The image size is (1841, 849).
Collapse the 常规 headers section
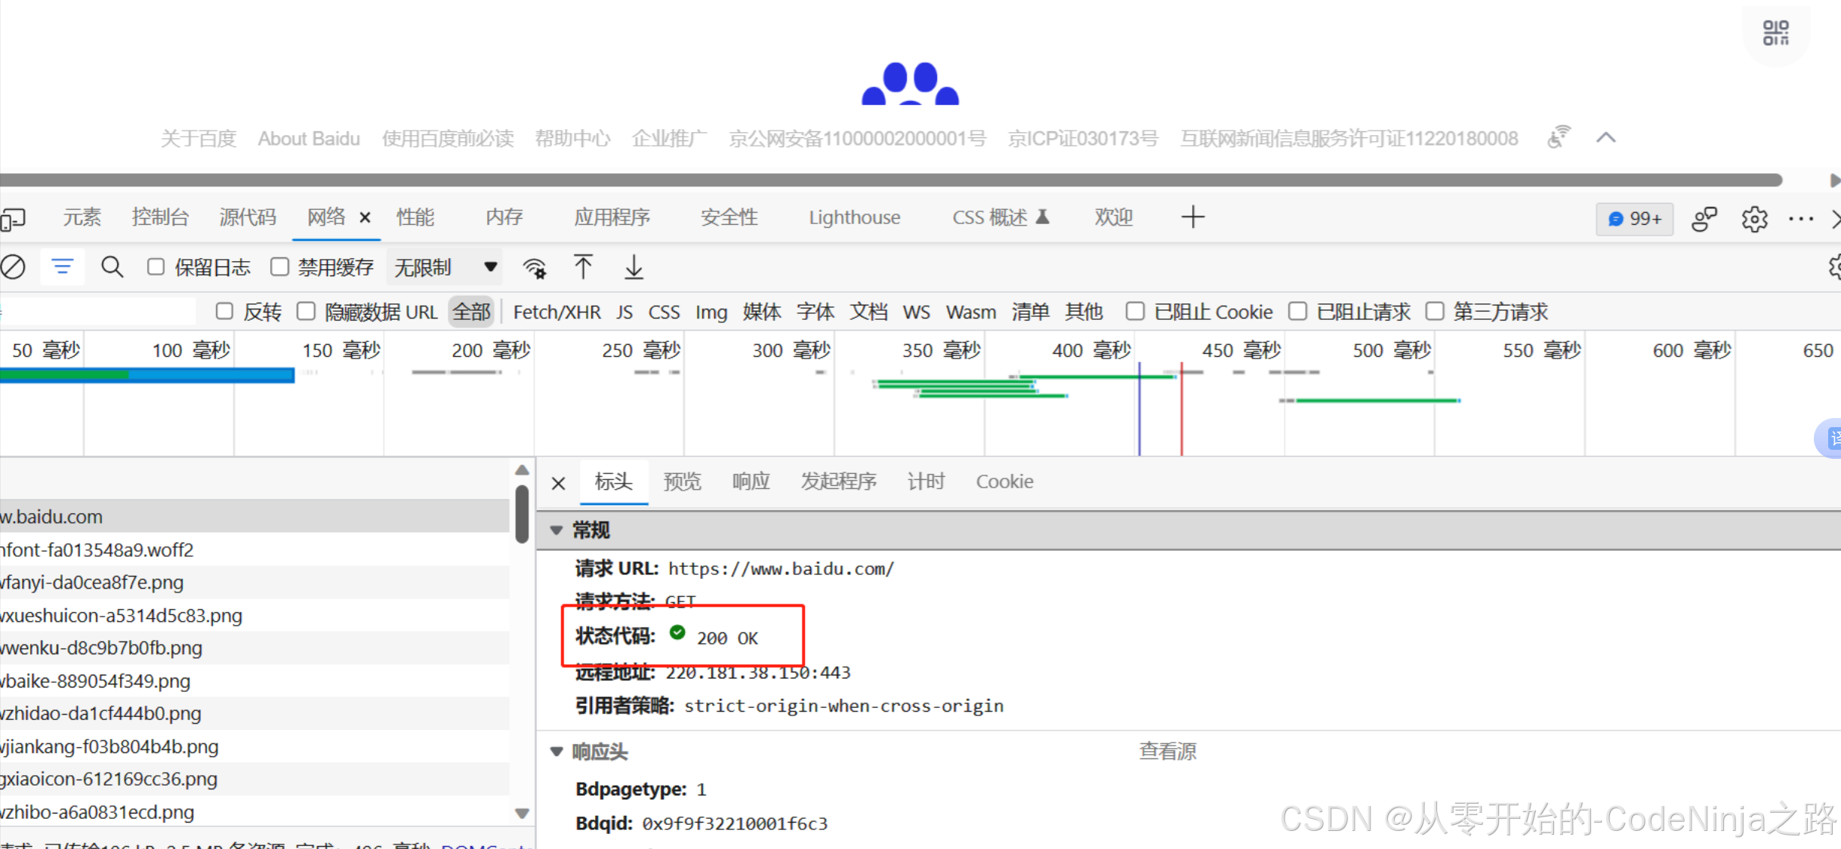point(557,530)
